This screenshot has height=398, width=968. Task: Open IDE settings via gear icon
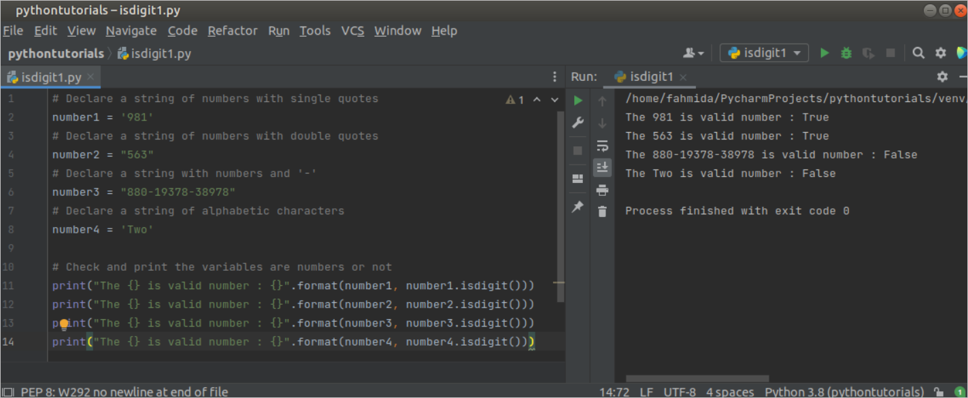(940, 52)
